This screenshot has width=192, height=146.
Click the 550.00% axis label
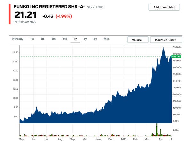coord(177,47)
